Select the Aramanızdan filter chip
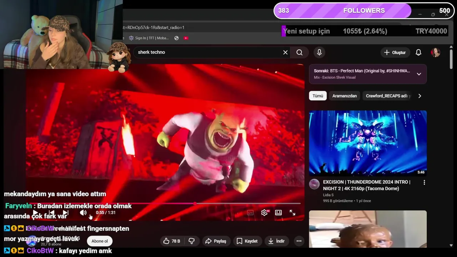 point(345,96)
